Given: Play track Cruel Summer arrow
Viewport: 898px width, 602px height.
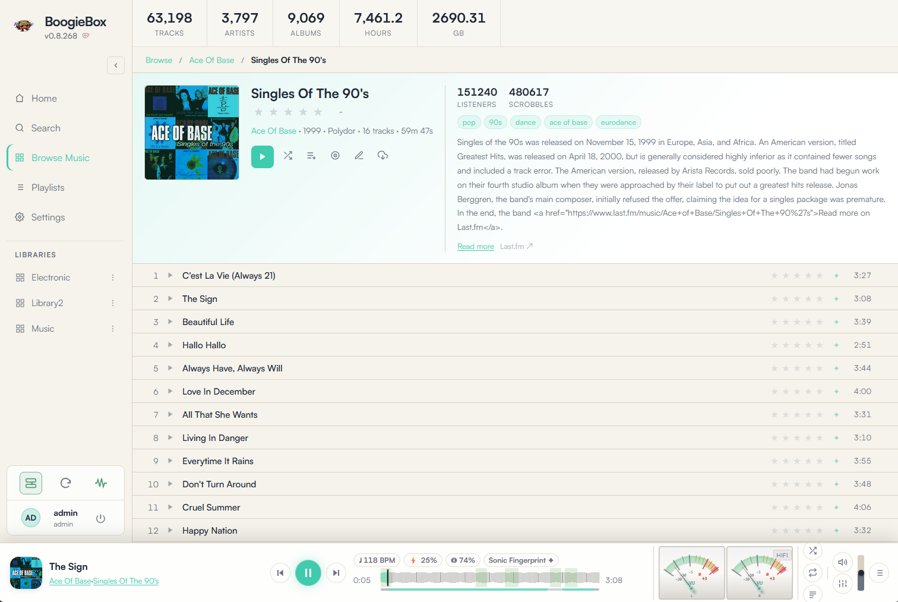Looking at the screenshot, I should point(170,507).
